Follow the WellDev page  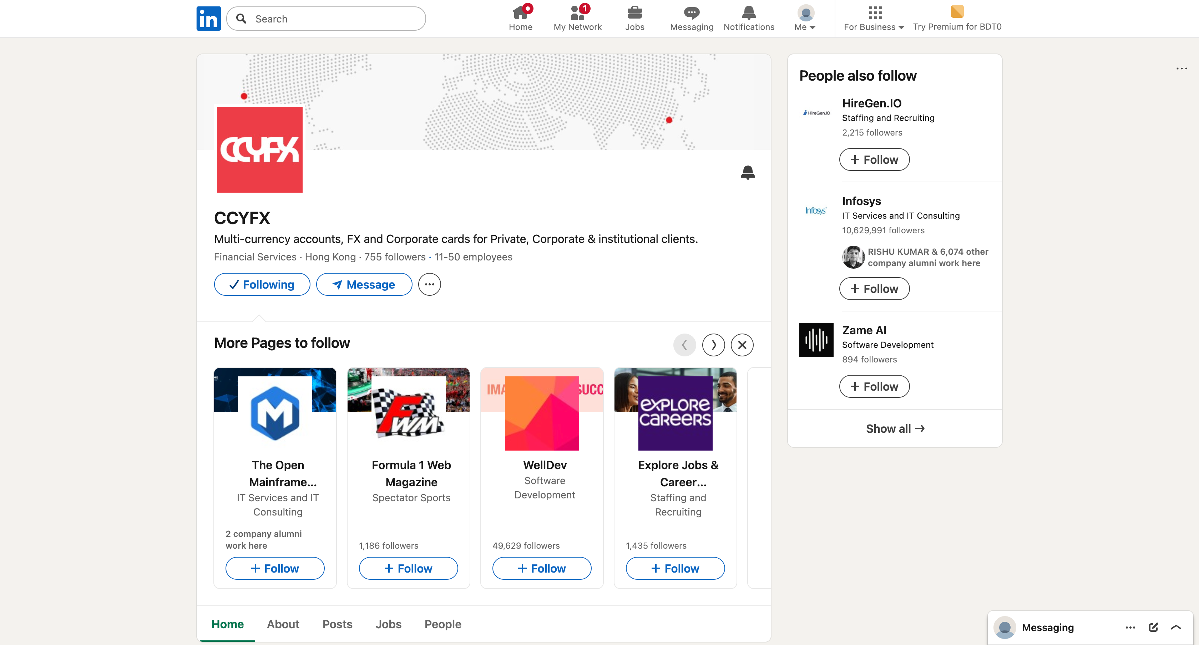pyautogui.click(x=542, y=568)
